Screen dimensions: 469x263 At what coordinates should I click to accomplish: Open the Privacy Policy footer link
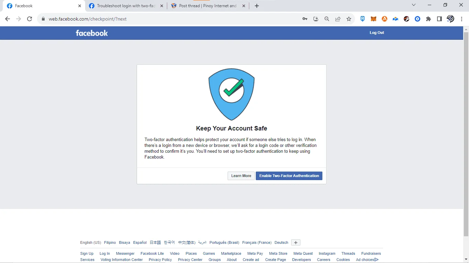[160, 260]
